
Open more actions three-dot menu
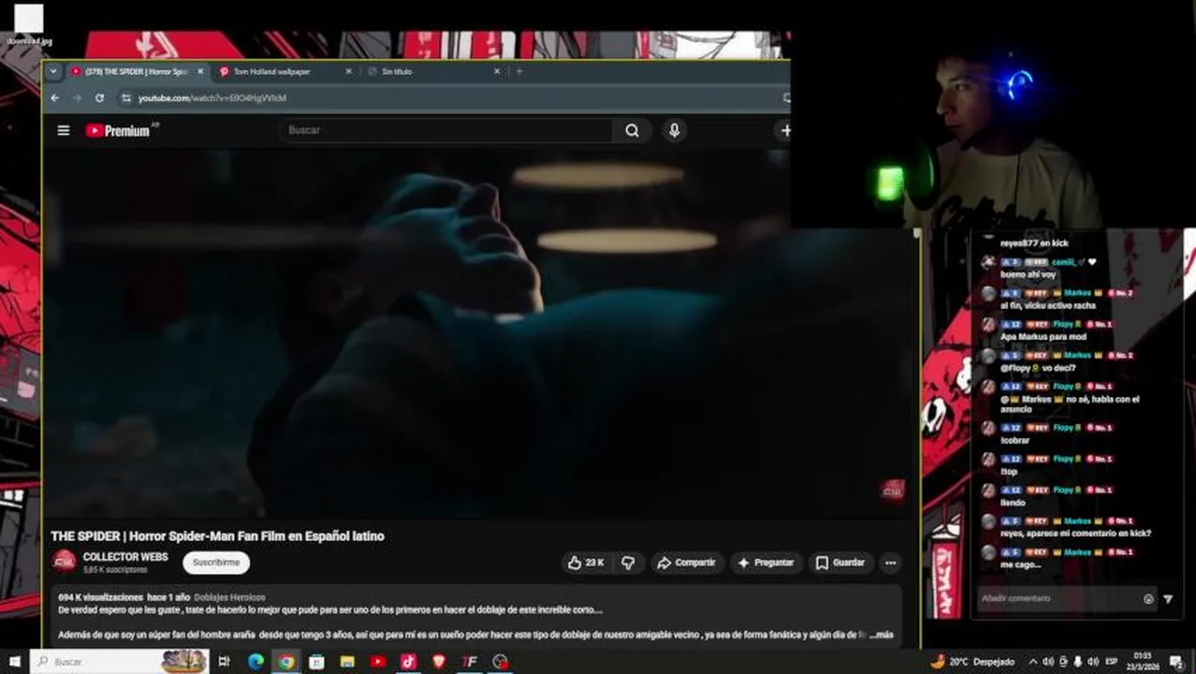891,563
